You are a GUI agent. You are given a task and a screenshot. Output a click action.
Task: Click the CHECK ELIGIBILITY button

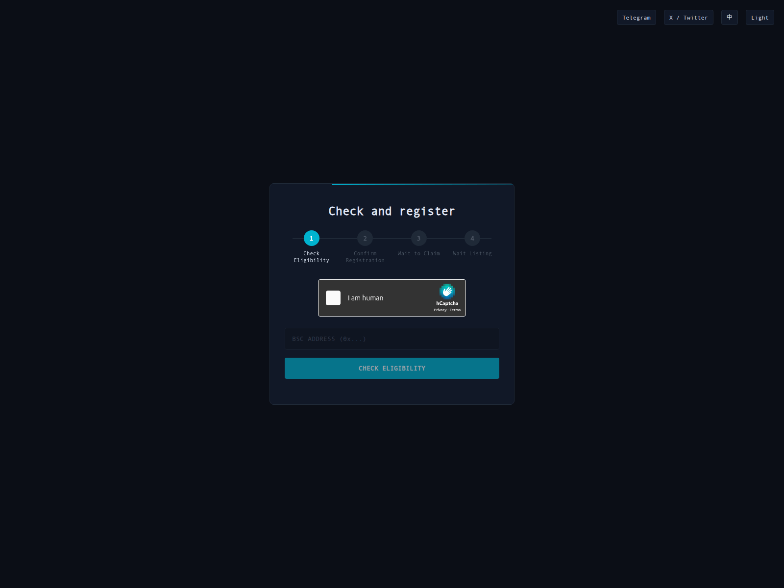392,368
